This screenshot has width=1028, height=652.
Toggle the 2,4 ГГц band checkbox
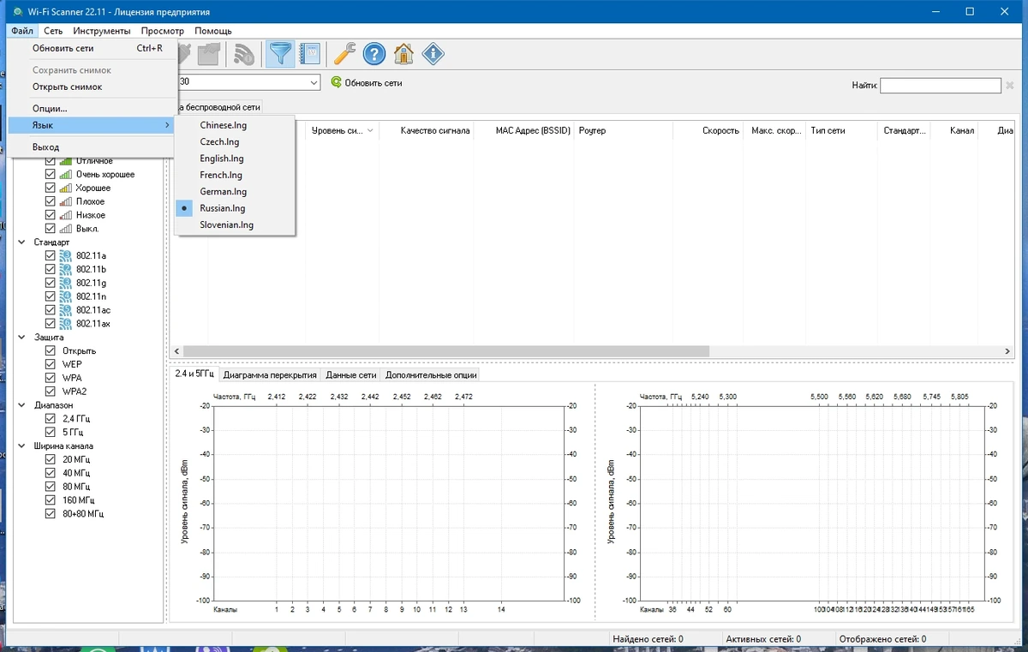coord(51,419)
